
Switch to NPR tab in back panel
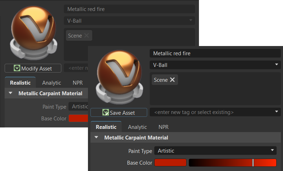point(78,83)
